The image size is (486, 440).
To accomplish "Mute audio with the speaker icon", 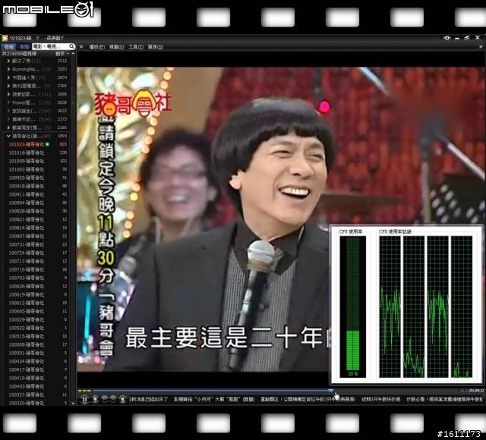I will point(123,399).
